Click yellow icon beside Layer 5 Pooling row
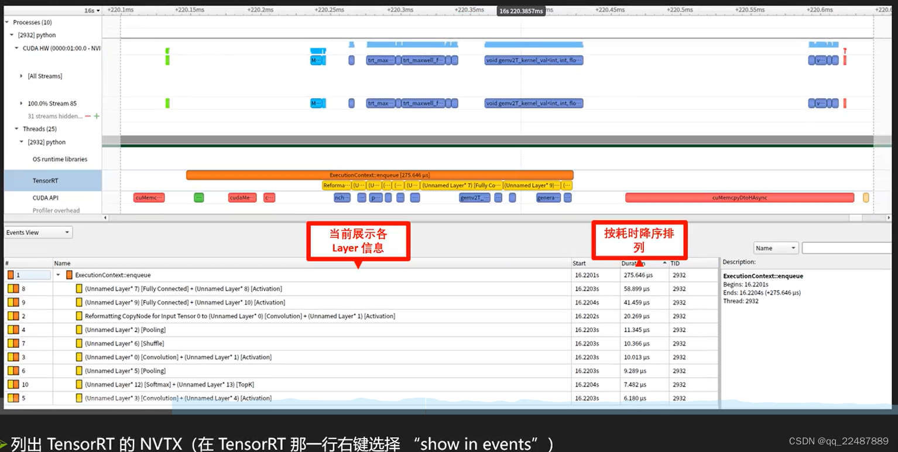The width and height of the screenshot is (898, 452). click(79, 371)
